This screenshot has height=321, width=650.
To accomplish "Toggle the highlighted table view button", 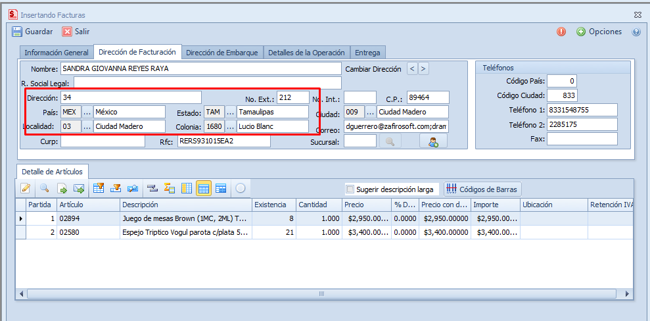I will coord(203,188).
